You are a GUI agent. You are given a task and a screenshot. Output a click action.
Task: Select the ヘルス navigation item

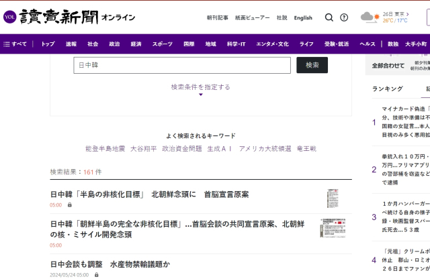pyautogui.click(x=368, y=44)
